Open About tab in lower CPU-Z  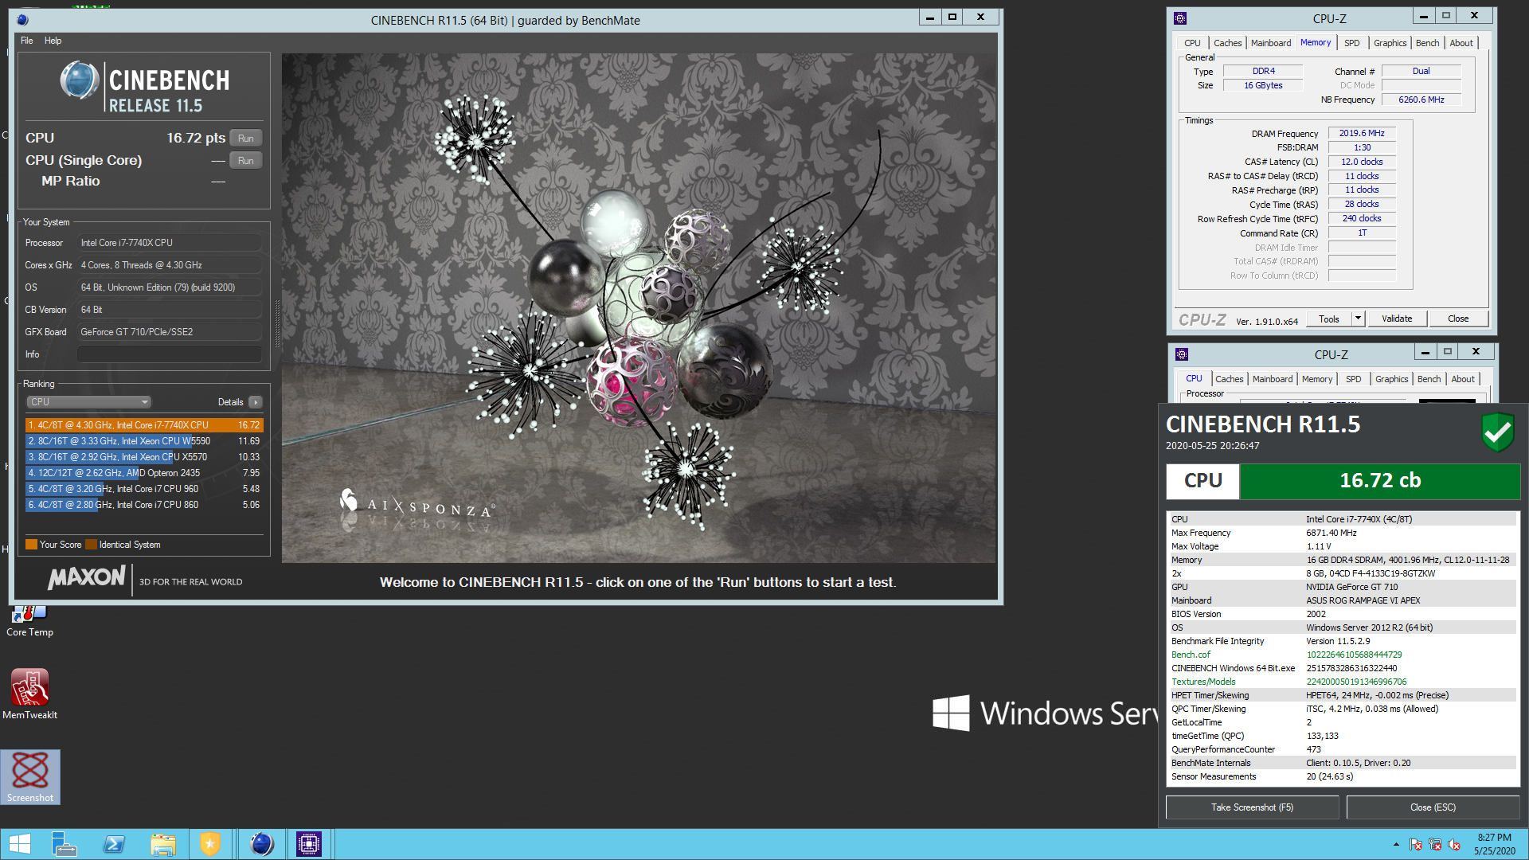[x=1463, y=379]
